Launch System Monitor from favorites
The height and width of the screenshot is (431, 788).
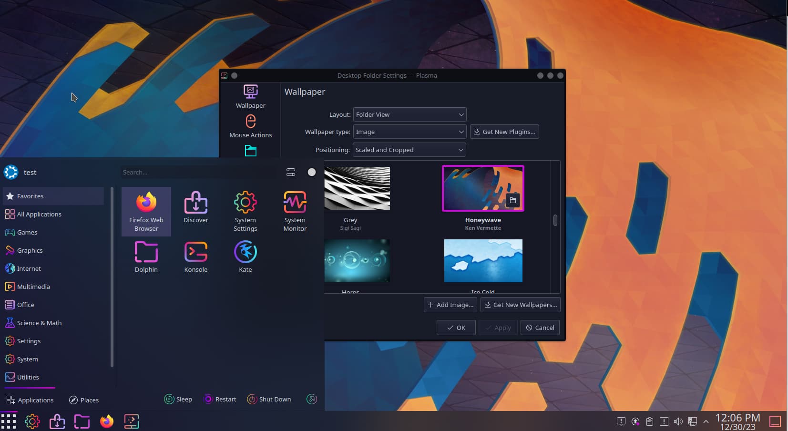[x=295, y=211]
